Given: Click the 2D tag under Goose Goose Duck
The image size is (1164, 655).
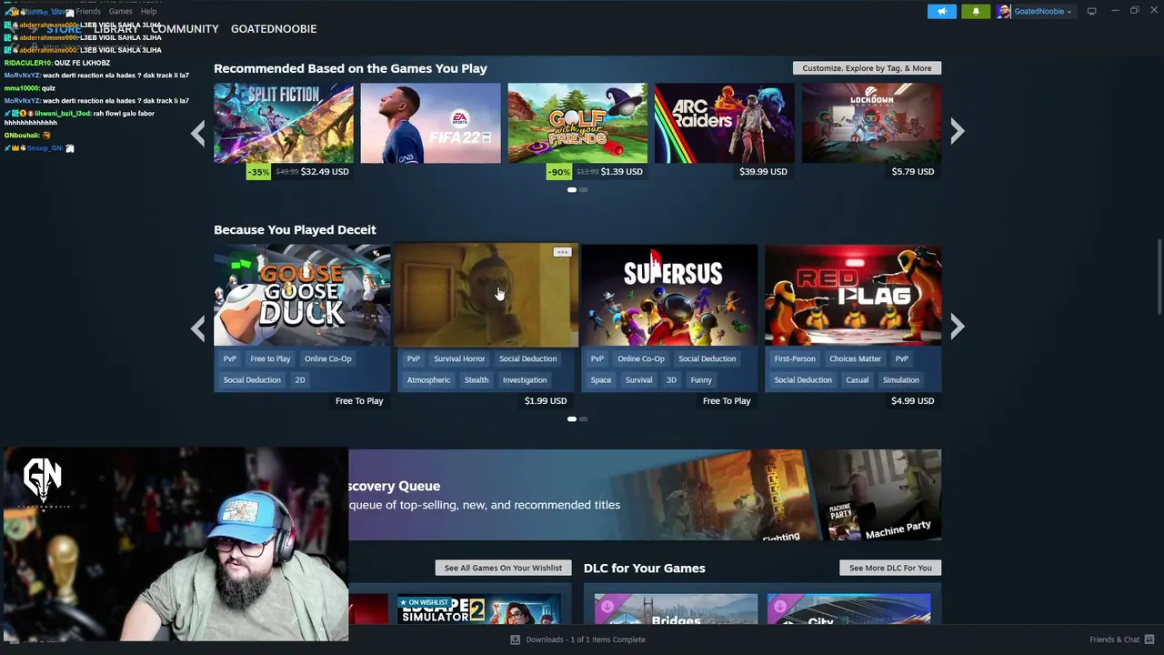Looking at the screenshot, I should pos(299,380).
